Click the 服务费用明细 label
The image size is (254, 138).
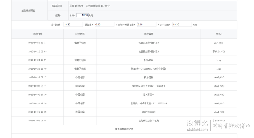(x=29, y=11)
